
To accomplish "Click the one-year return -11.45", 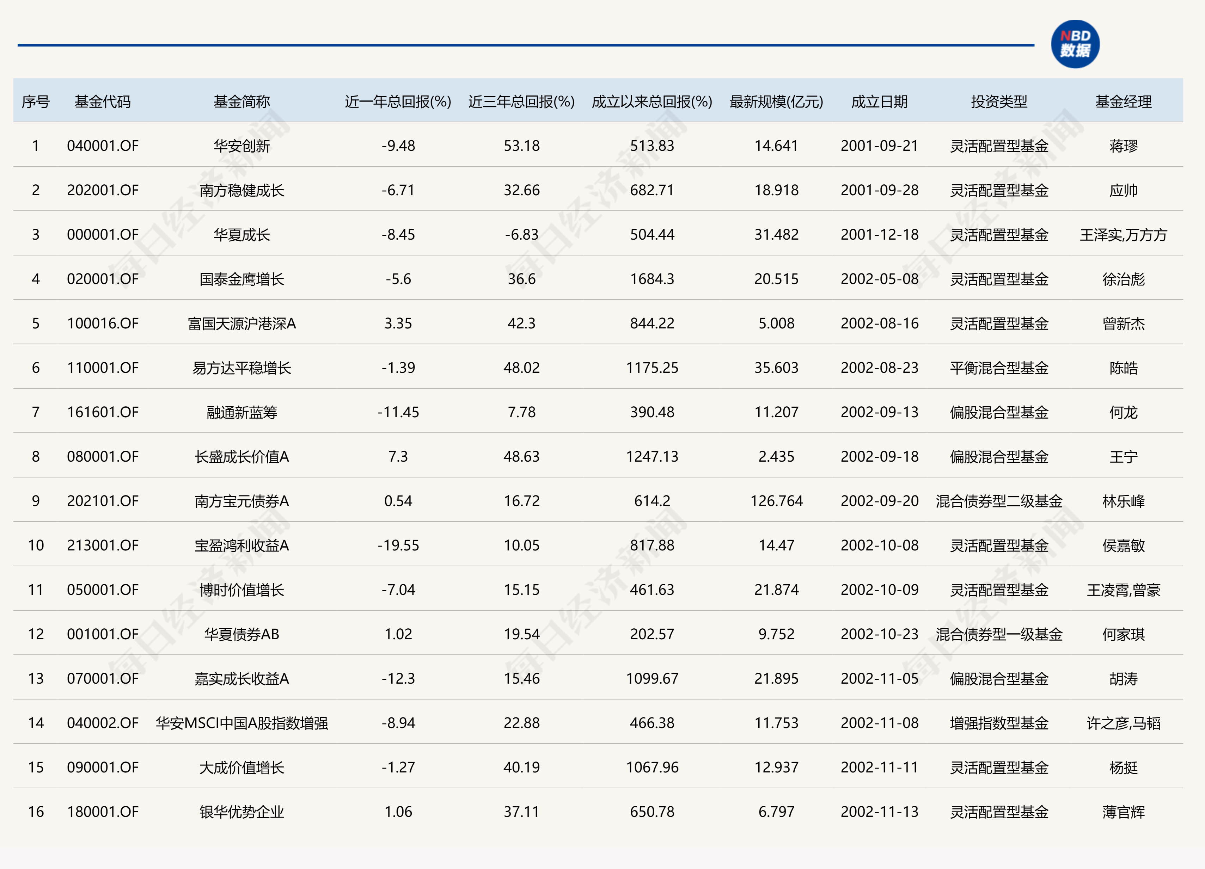I will (398, 412).
